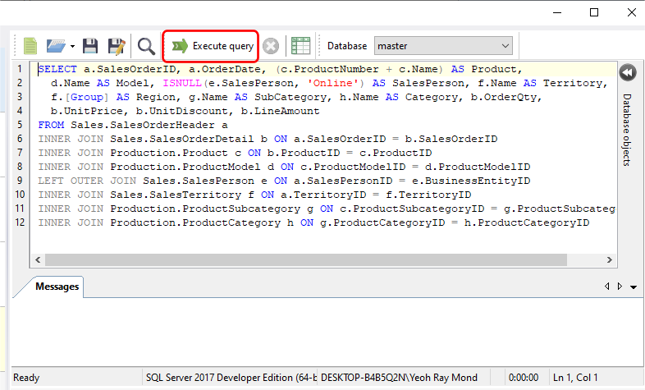
Task: Open a query file with folder icon
Action: point(55,46)
